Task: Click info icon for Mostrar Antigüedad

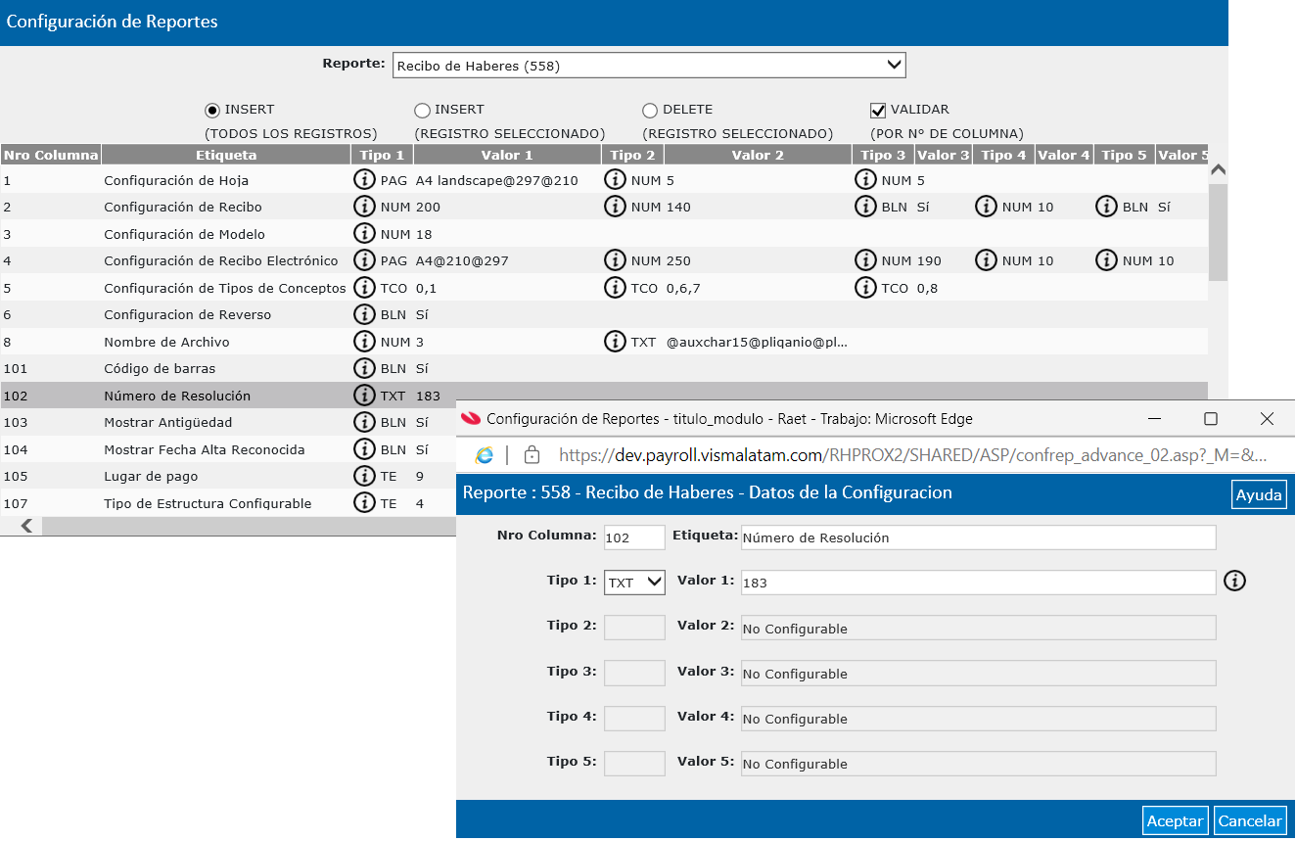Action: coord(365,422)
